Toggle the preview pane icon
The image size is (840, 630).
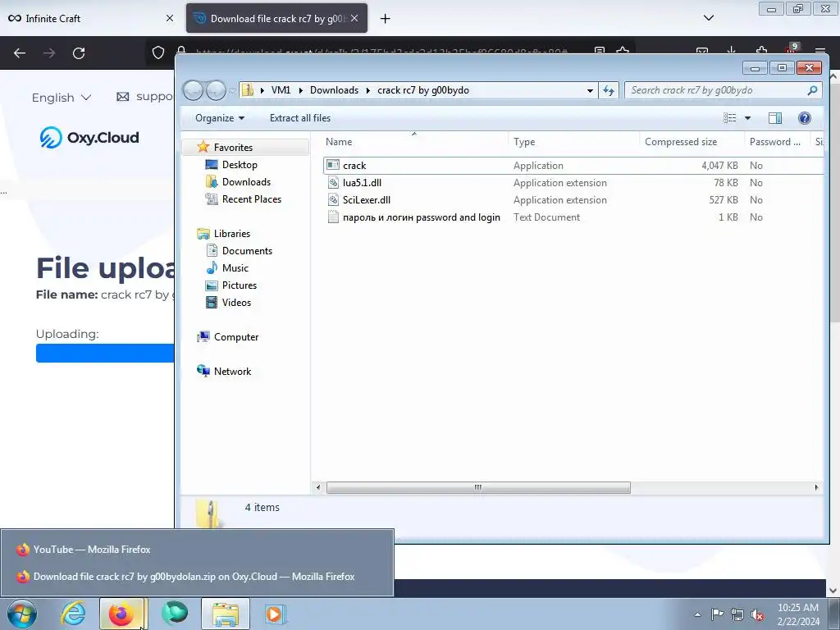(x=774, y=118)
